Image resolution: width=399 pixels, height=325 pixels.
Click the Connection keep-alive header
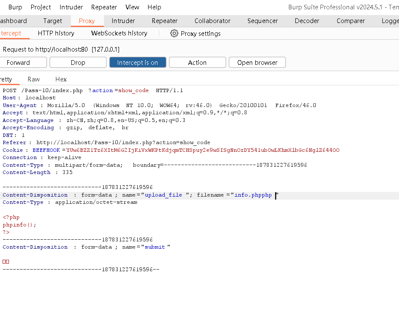42,157
